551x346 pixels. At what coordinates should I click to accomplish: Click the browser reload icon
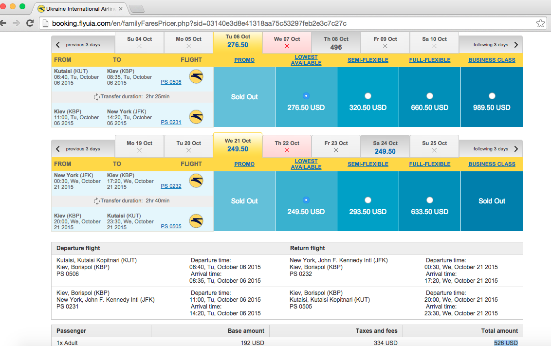[x=30, y=23]
